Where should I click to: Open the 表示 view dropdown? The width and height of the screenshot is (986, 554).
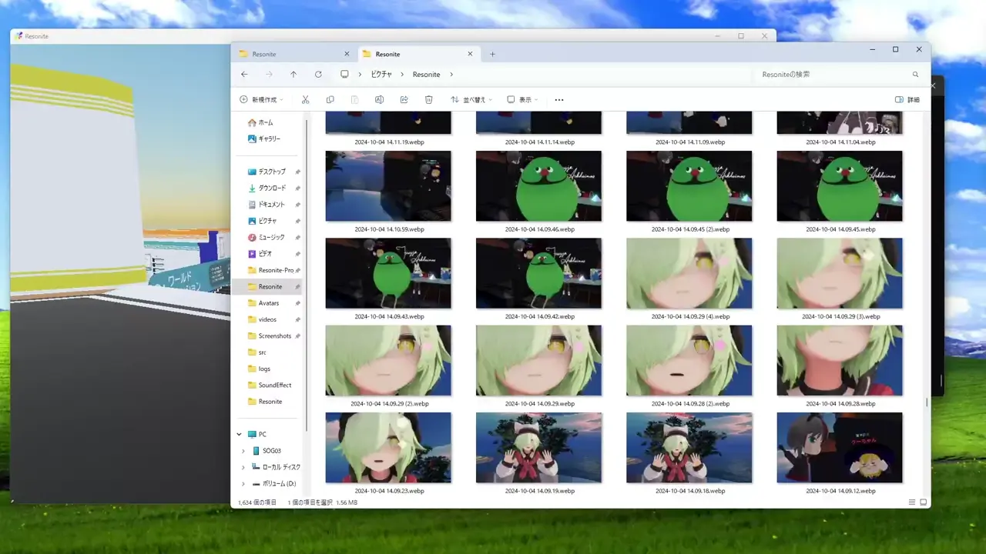click(522, 100)
